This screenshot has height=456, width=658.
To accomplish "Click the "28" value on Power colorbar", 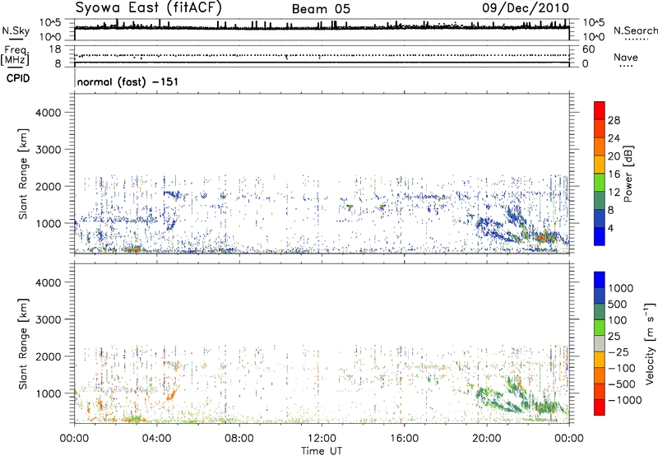I will [x=614, y=120].
